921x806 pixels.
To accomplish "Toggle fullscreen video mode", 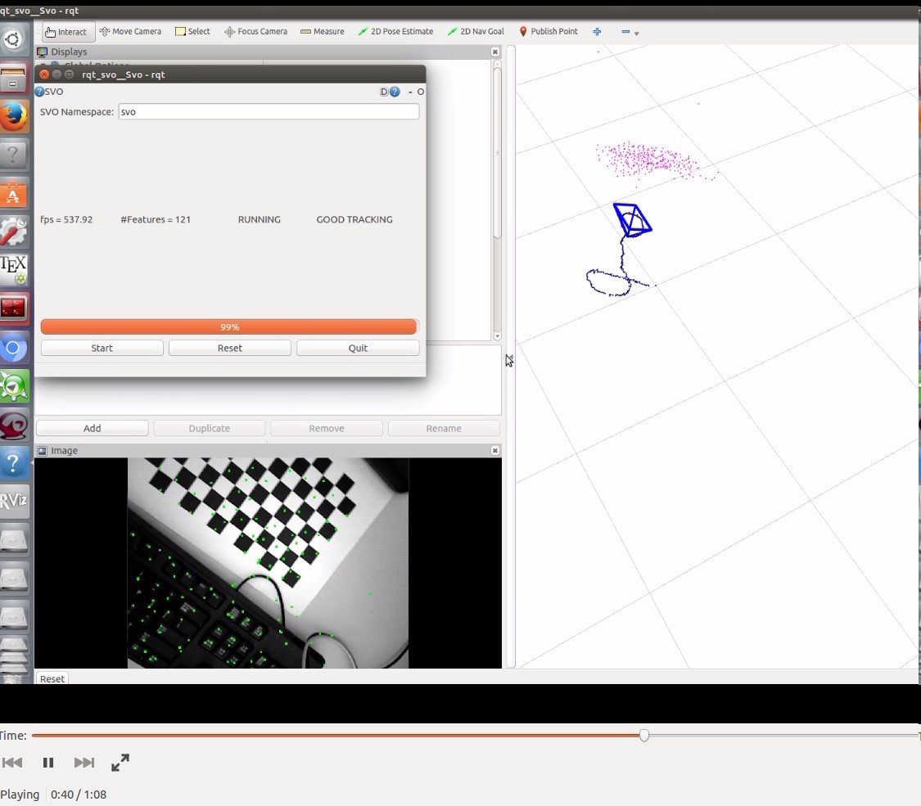I will coord(120,763).
